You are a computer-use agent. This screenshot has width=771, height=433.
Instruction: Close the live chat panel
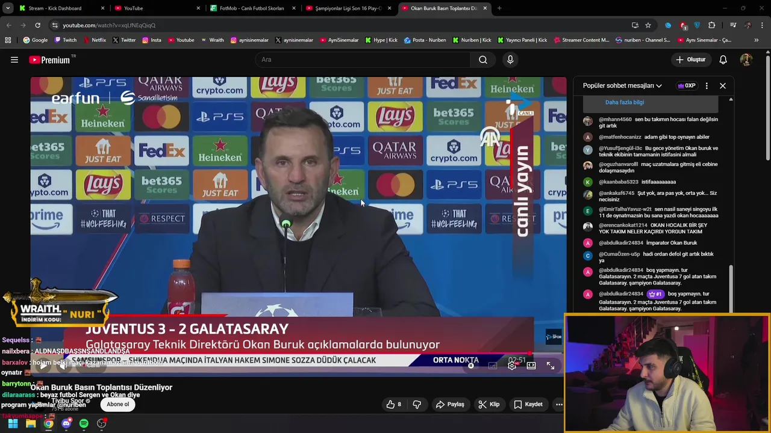(x=723, y=86)
